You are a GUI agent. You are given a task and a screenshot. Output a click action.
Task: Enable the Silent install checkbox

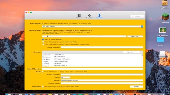point(42,87)
